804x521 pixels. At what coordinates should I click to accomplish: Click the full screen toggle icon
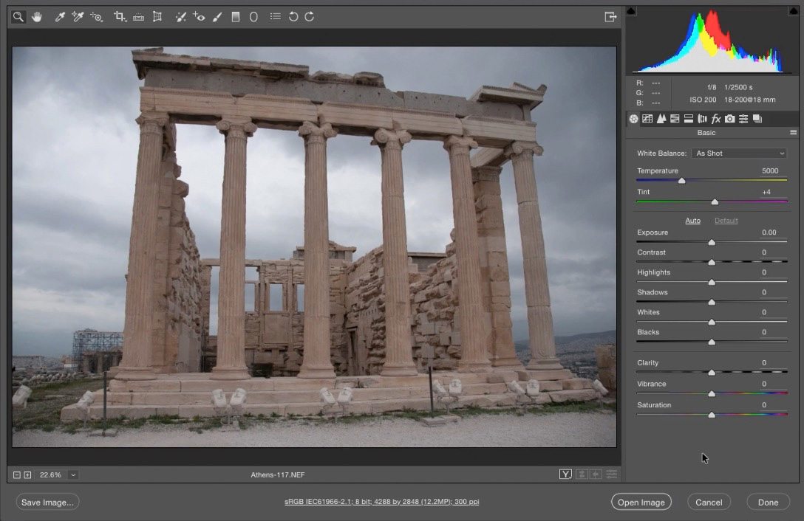pos(610,16)
